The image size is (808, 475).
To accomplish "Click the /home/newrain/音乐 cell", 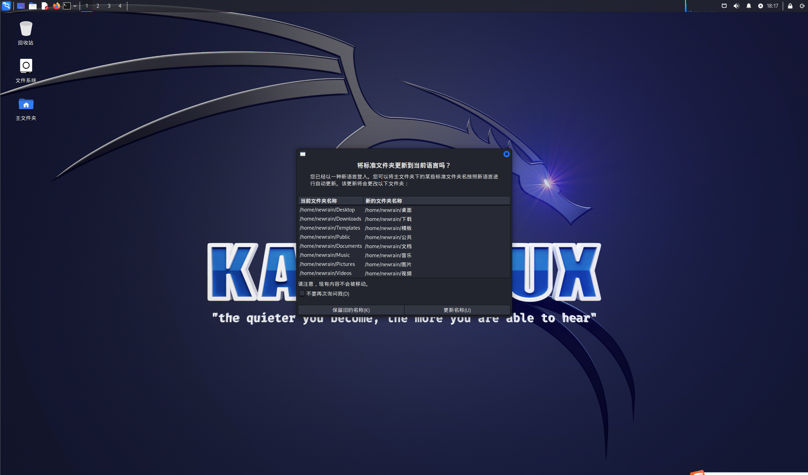I will [x=388, y=255].
